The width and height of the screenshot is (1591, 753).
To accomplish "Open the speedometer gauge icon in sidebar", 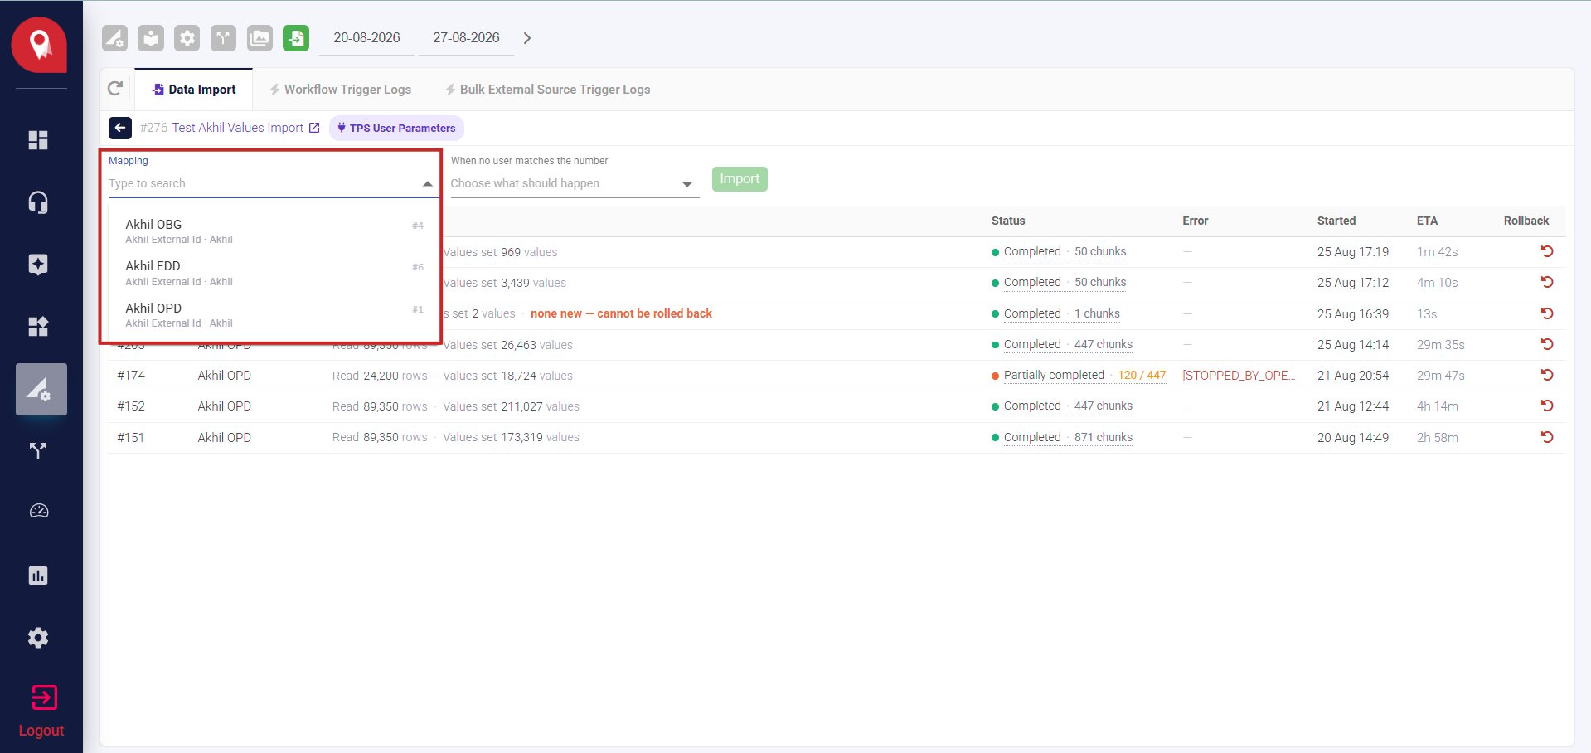I will (x=38, y=511).
